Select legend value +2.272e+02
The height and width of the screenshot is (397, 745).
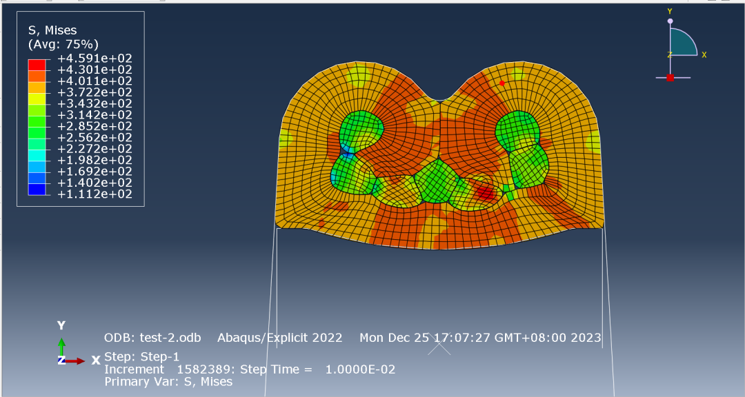pos(95,149)
